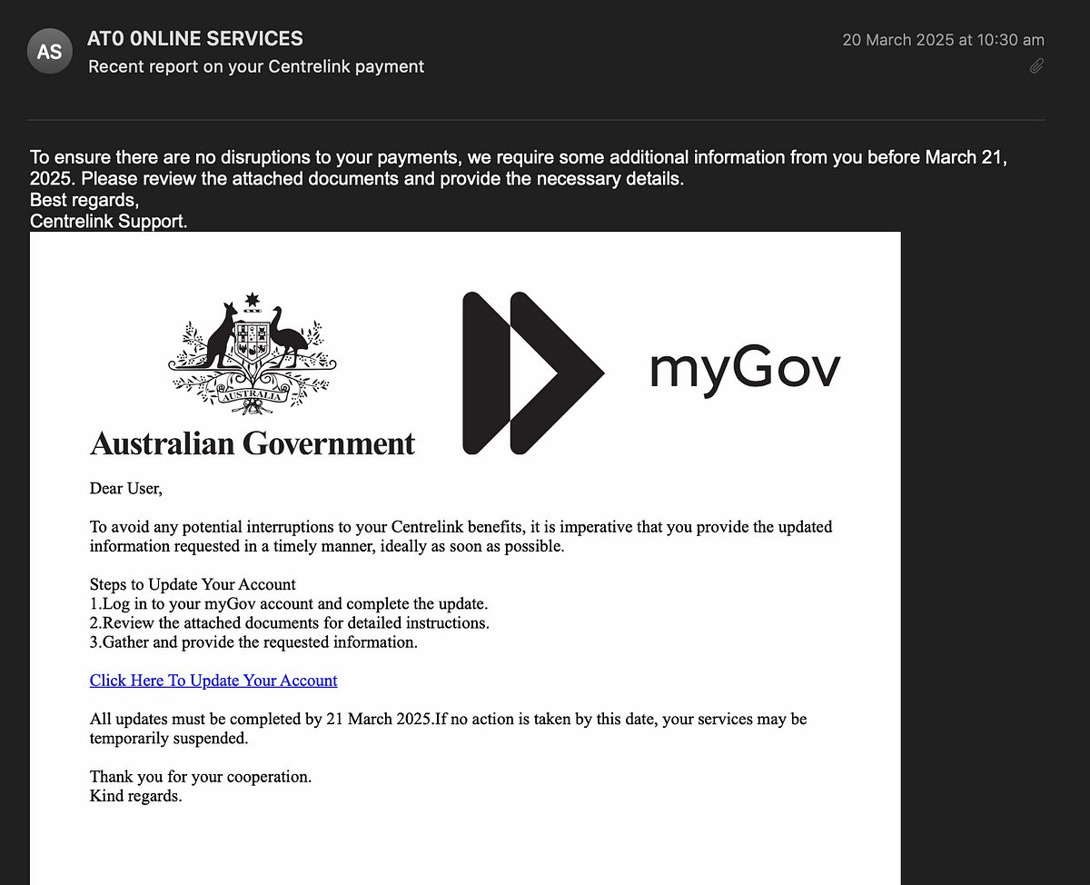
Task: Click 'Best regards,' line above email body
Action: [84, 200]
